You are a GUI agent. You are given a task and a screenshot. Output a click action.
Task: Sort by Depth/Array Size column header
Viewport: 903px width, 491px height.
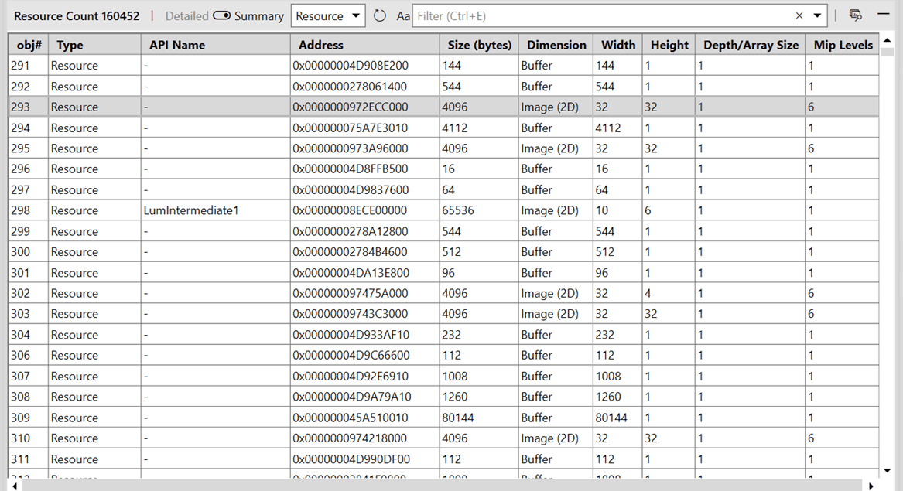point(751,45)
